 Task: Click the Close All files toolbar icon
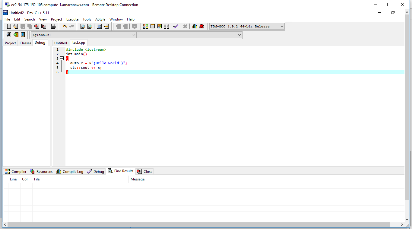(44, 26)
